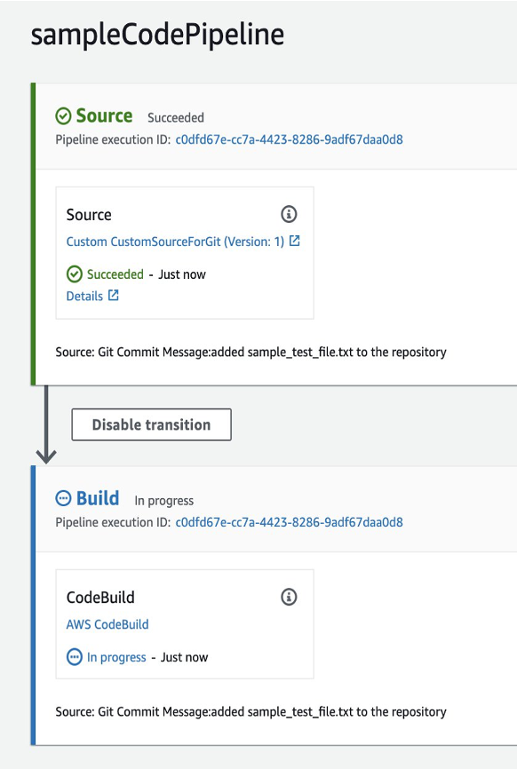The image size is (517, 769).
Task: Click the Succeeded checkmark inside the Source card
Action: click(x=75, y=274)
